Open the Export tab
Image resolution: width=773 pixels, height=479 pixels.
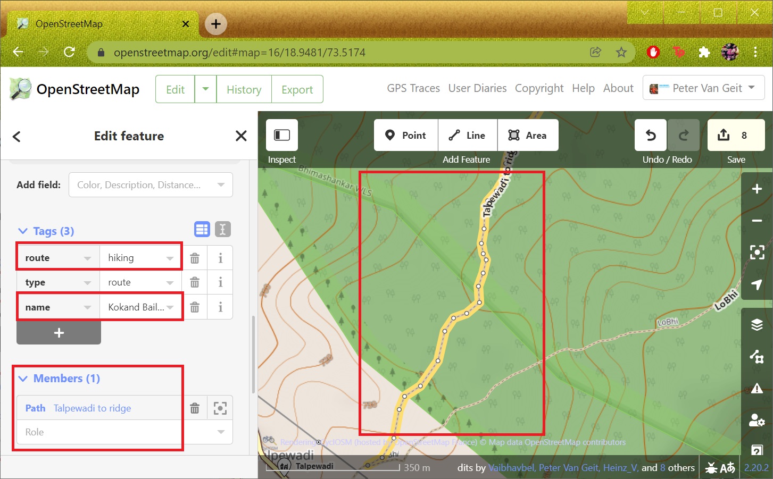(297, 89)
